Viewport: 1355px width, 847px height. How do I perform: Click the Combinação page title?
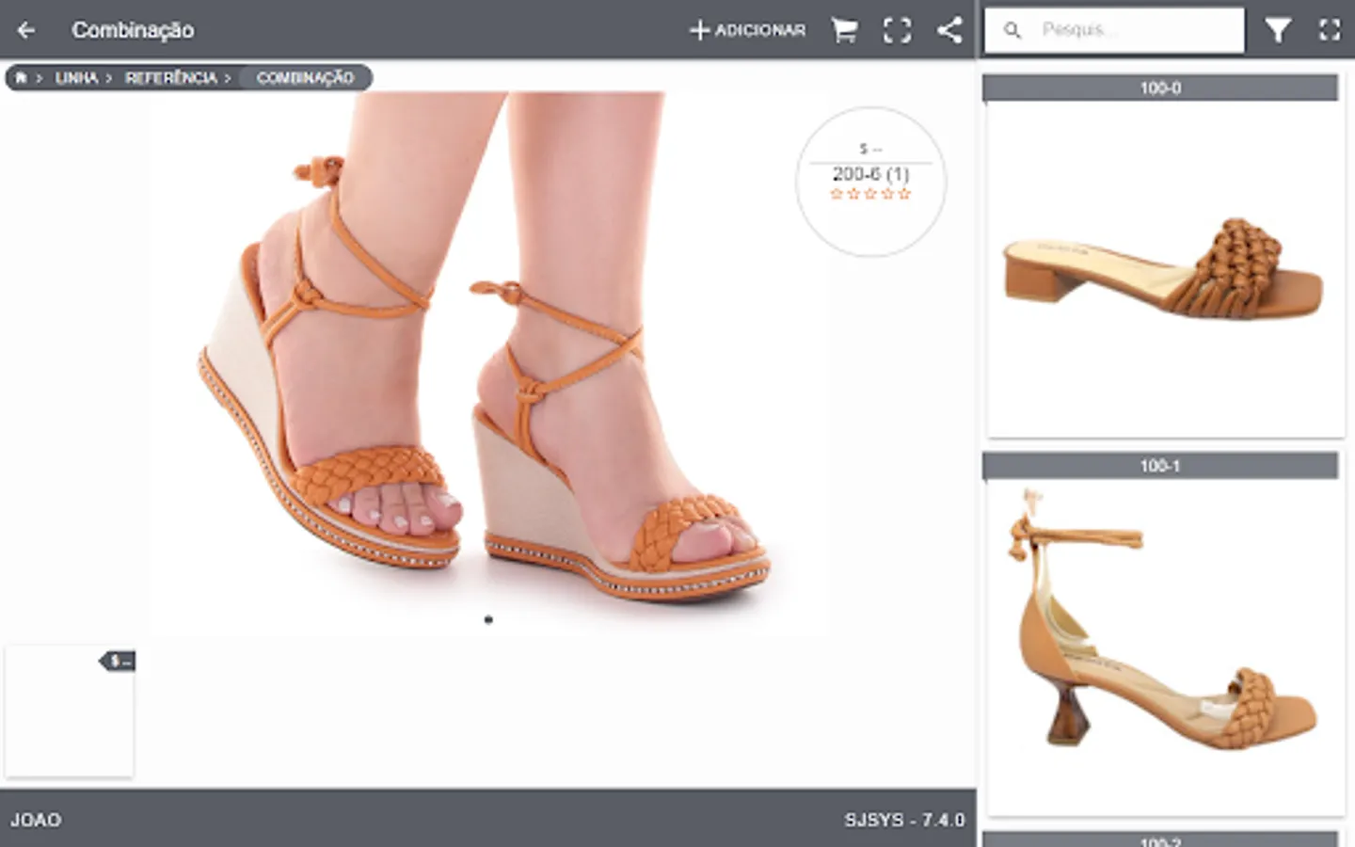coord(133,30)
